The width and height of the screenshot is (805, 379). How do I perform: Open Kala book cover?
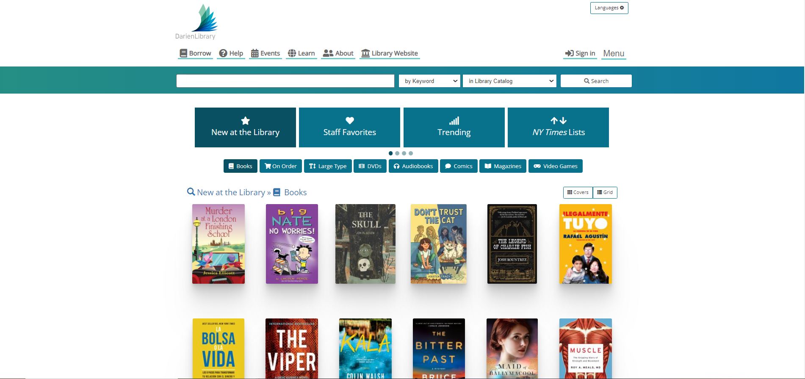pyautogui.click(x=365, y=349)
